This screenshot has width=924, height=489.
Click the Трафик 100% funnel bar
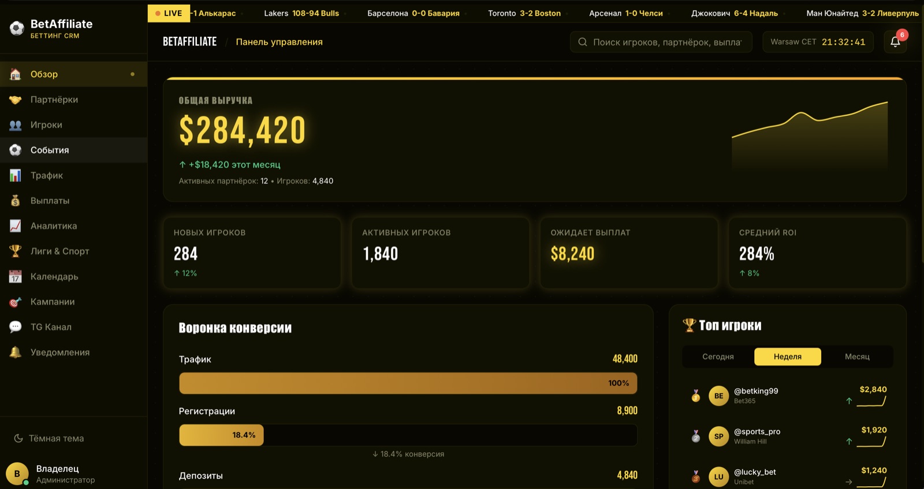408,383
